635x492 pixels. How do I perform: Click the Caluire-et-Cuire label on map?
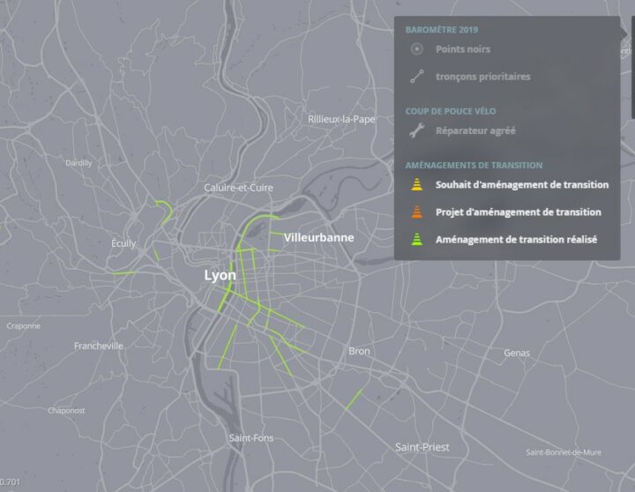(238, 188)
